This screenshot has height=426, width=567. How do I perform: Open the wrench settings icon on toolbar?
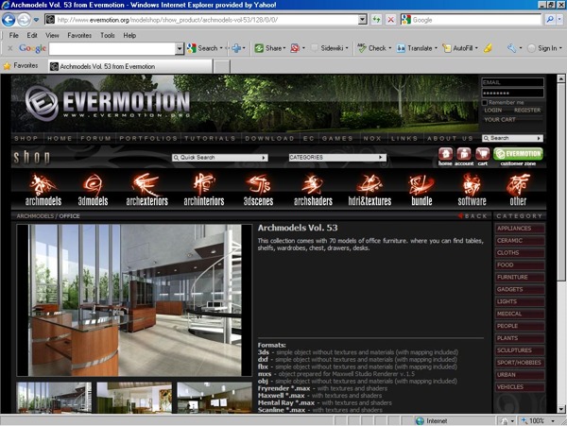(x=511, y=48)
